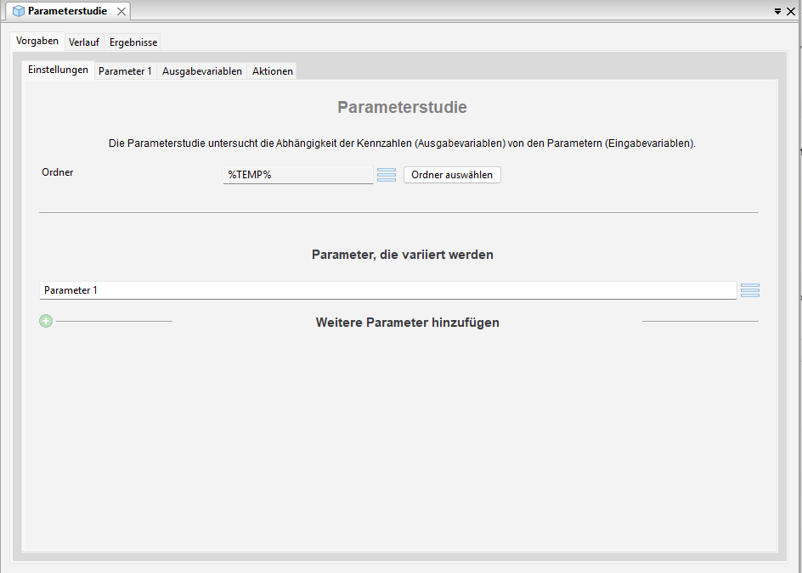The height and width of the screenshot is (573, 802).
Task: Select the Einstellungen sub-tab
Action: click(58, 70)
